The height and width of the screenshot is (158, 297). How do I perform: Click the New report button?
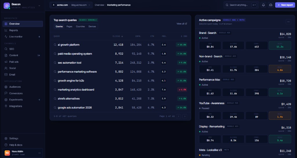(x=285, y=5)
